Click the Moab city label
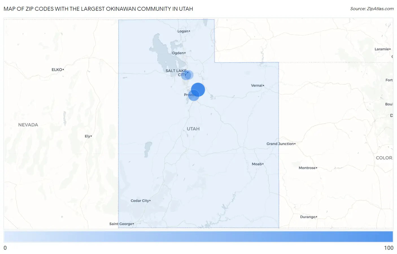 coord(258,164)
